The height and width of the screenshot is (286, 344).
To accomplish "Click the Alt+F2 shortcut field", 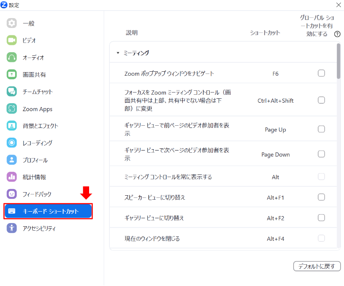I will (275, 218).
